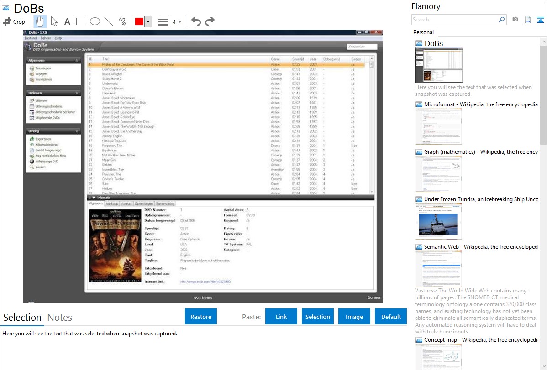Choose the text annotation tool
Viewport: 547px width, 370px height.
coord(67,21)
